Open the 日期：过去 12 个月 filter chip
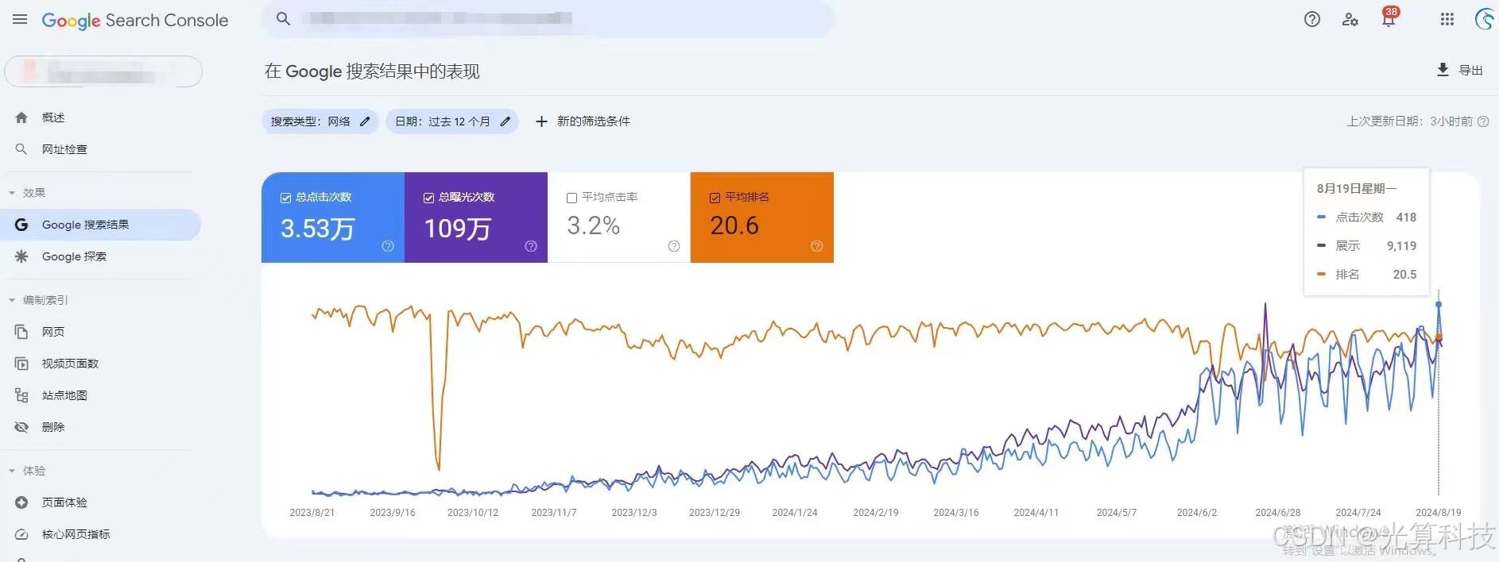Screen dimensions: 1499x562 [x=452, y=121]
